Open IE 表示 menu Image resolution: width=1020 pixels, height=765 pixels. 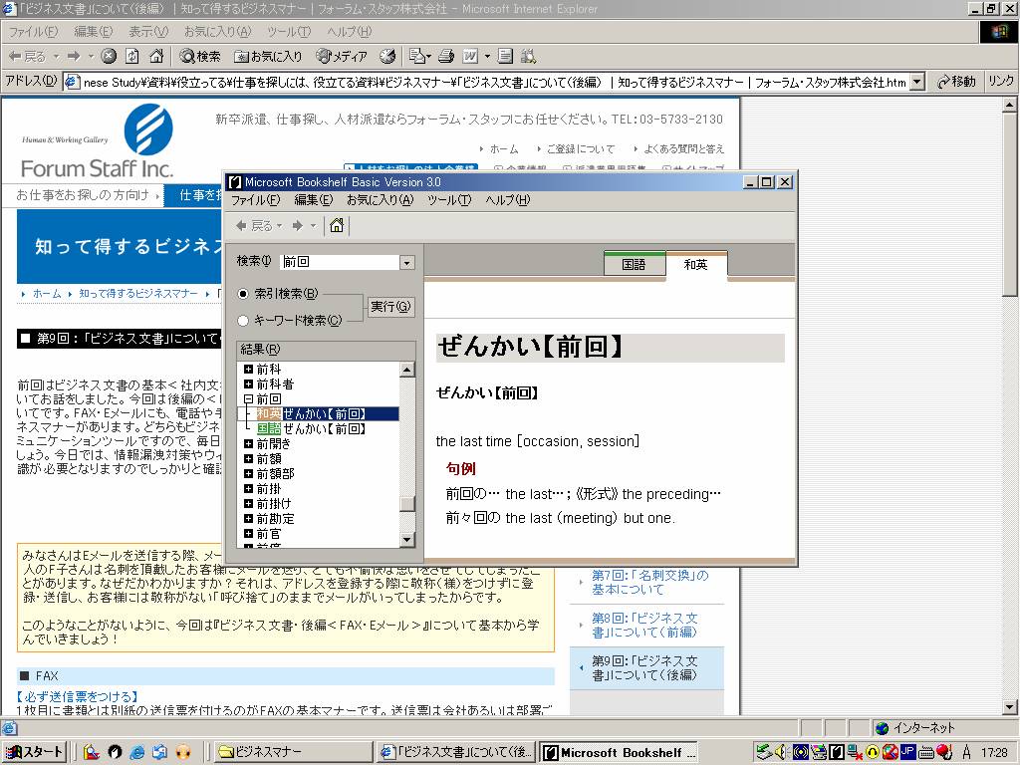(x=148, y=31)
